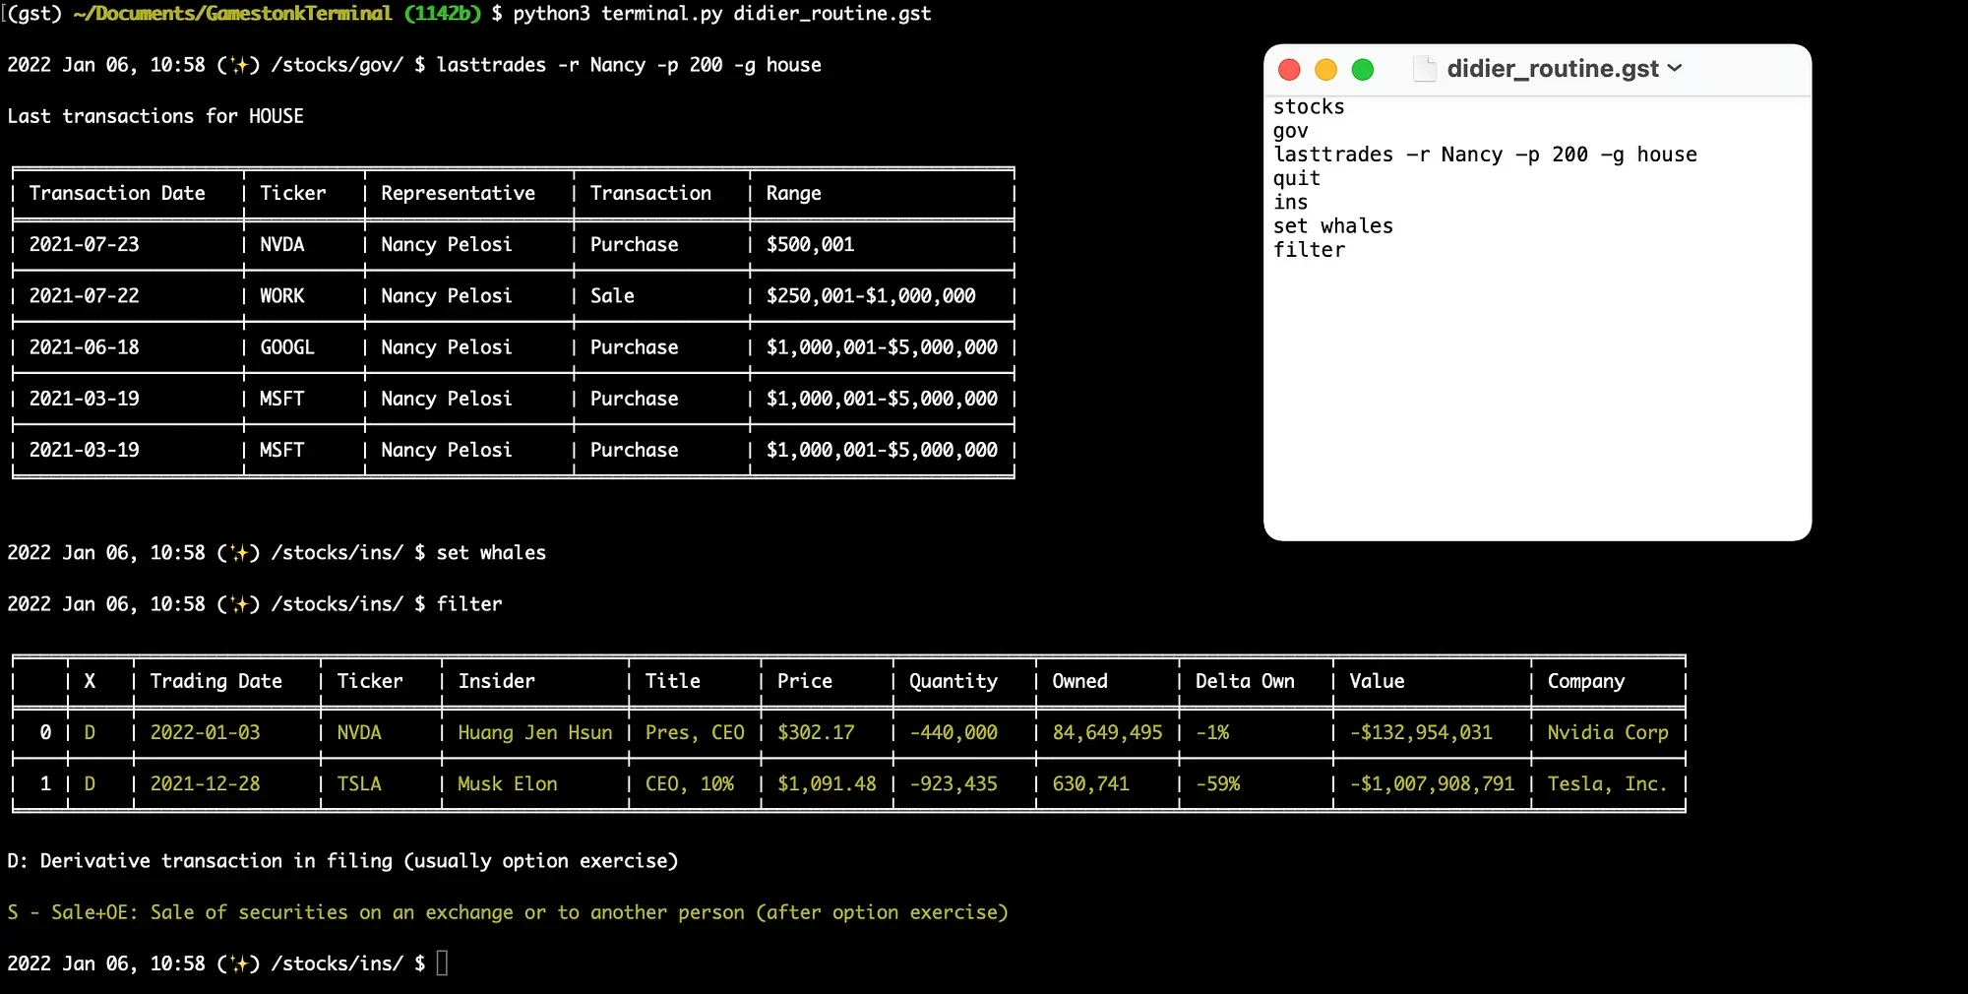Click the NVDA ticker in House trades table

coord(282,244)
